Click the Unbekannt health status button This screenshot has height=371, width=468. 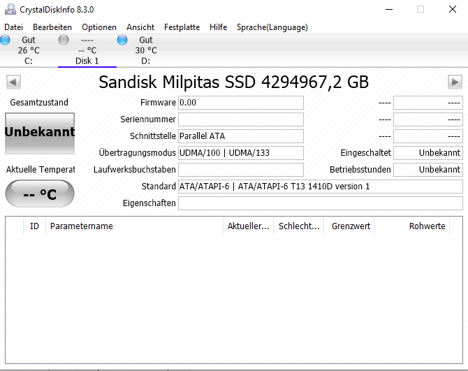pyautogui.click(x=40, y=133)
